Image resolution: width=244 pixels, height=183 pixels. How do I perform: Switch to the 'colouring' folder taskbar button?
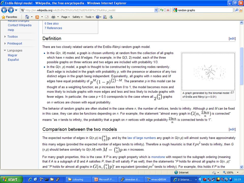click(x=79, y=179)
